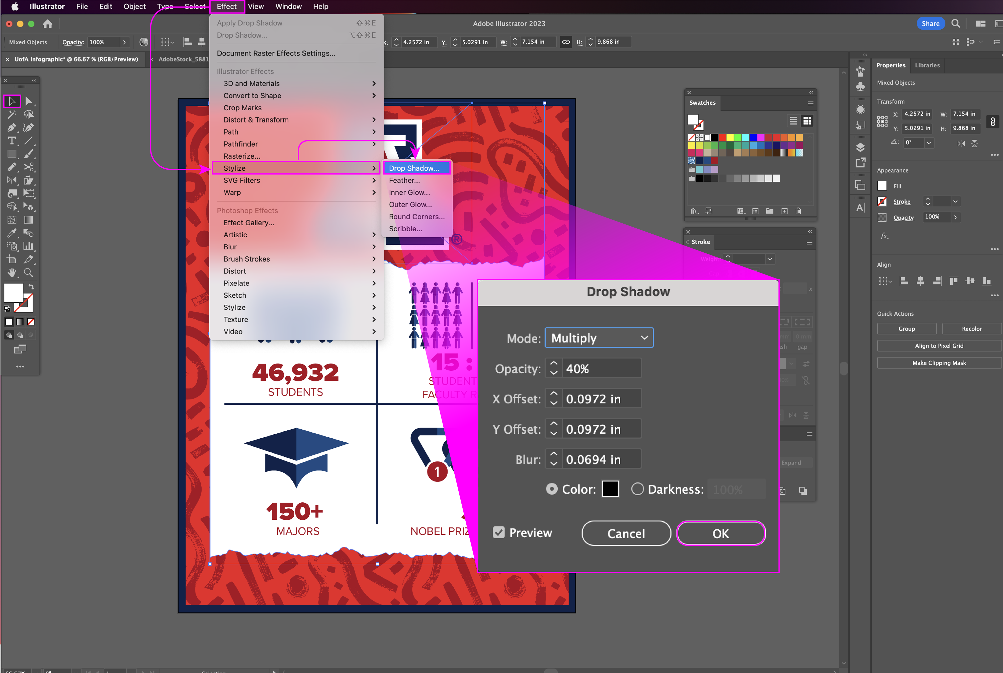
Task: Select the Pen tool in toolbar
Action: pyautogui.click(x=12, y=127)
